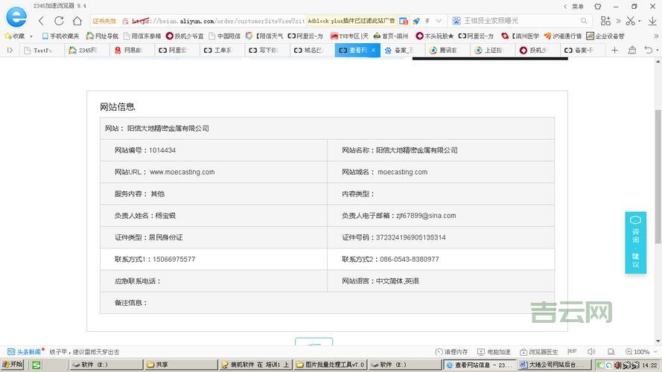Open dropdown next to undo closed tab

[x=657, y=51]
